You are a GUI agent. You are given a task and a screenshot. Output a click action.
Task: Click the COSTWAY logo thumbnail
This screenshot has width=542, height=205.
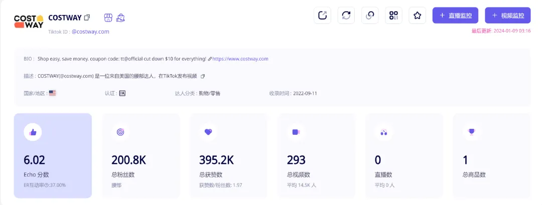coord(29,22)
